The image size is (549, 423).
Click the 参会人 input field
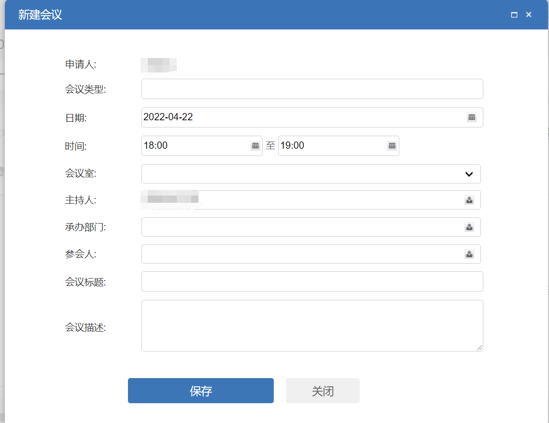311,254
